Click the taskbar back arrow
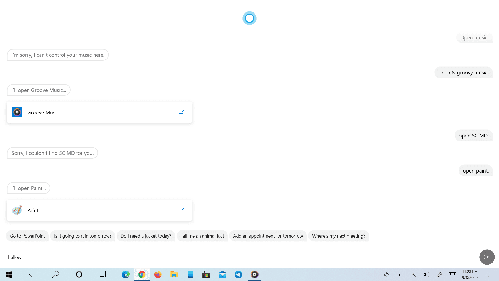This screenshot has width=499, height=281. [32, 274]
